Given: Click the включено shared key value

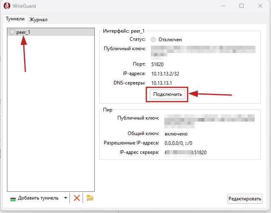Looking at the screenshot, I should click(176, 134).
